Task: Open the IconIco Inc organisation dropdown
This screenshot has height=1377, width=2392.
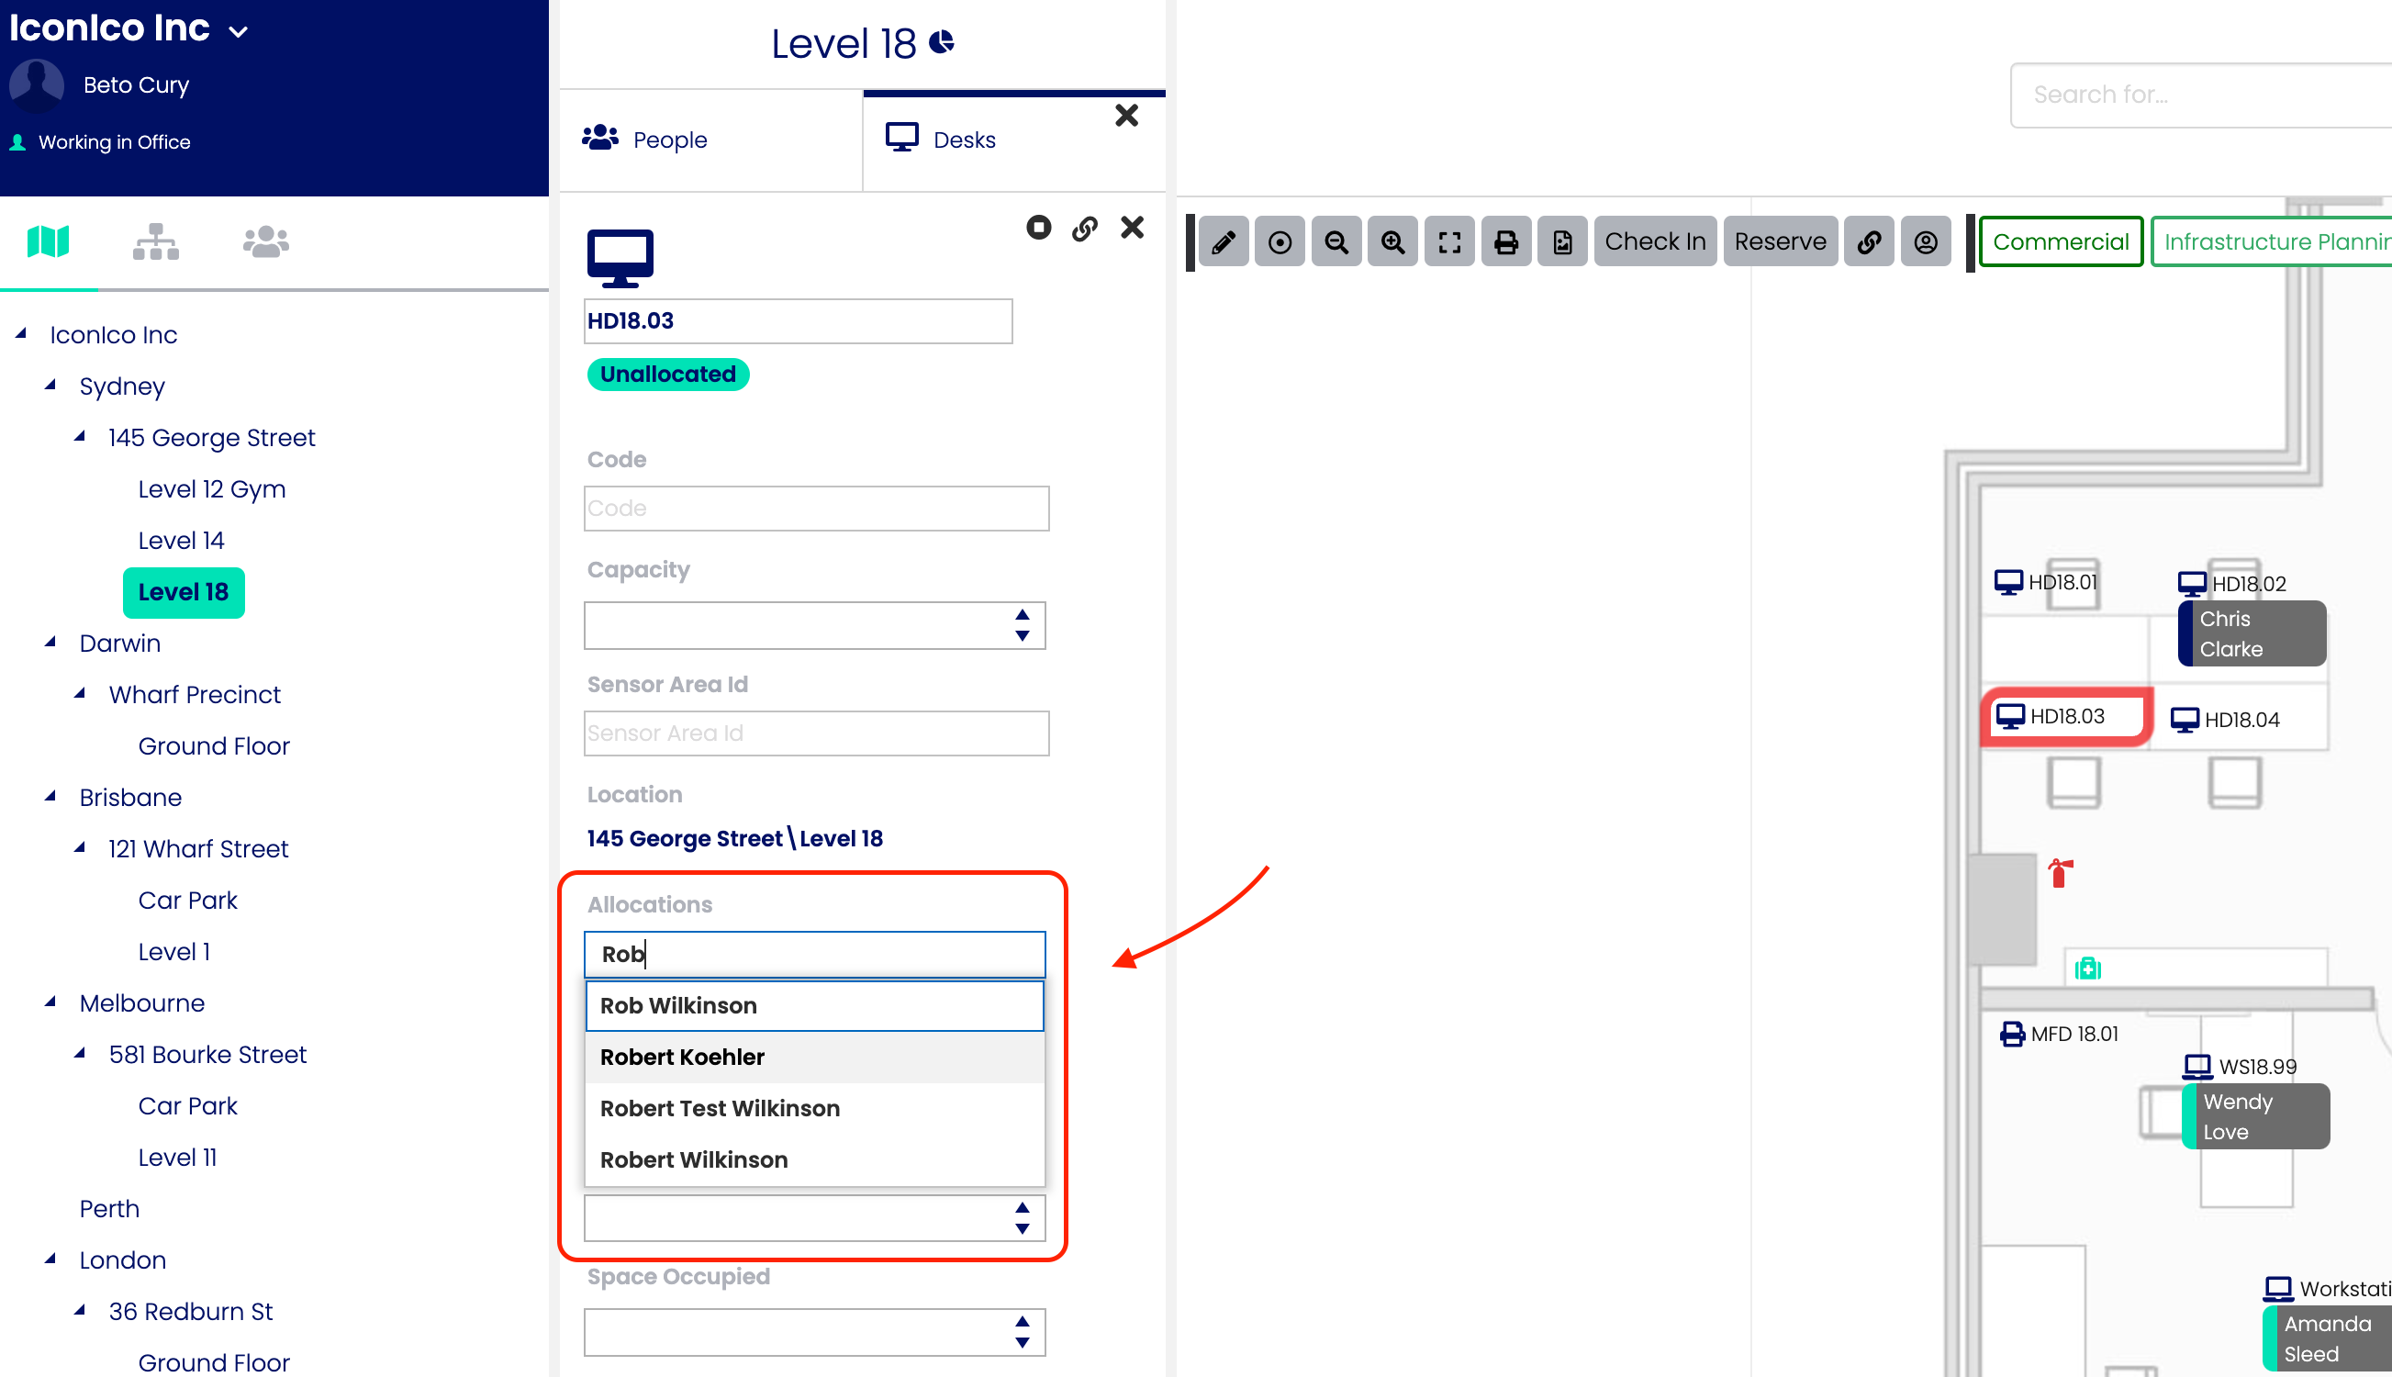Action: [x=239, y=30]
